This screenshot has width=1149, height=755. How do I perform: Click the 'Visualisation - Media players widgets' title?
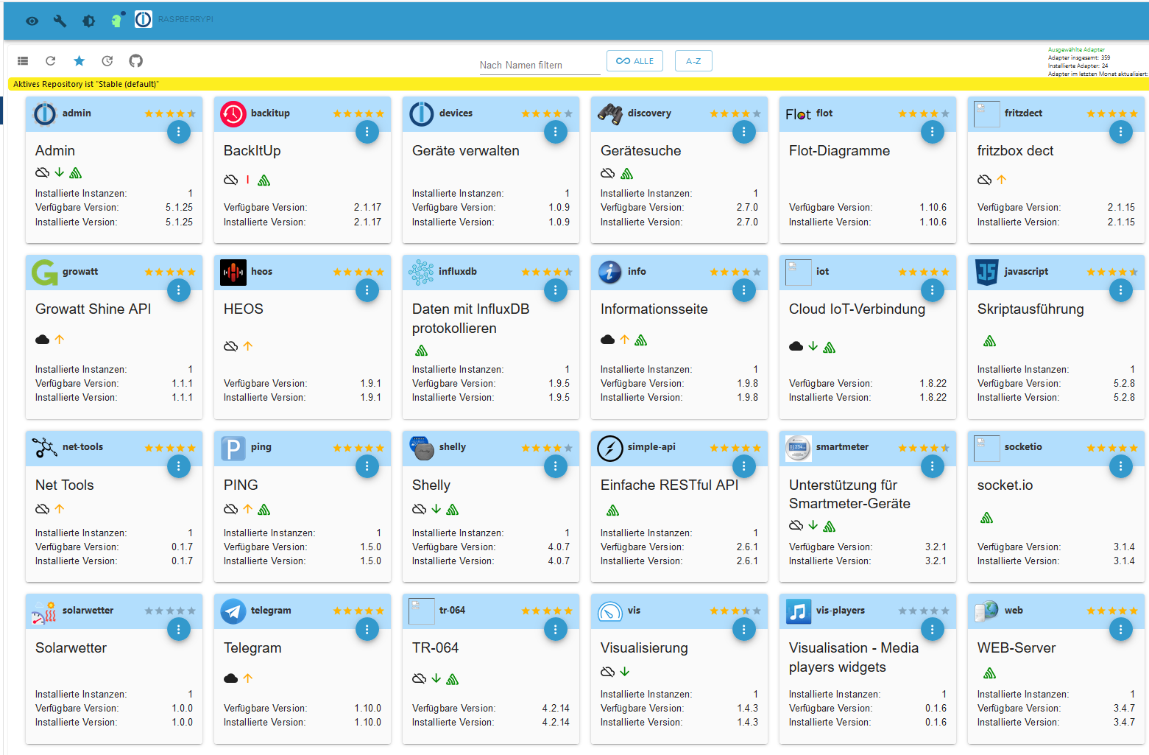click(854, 658)
